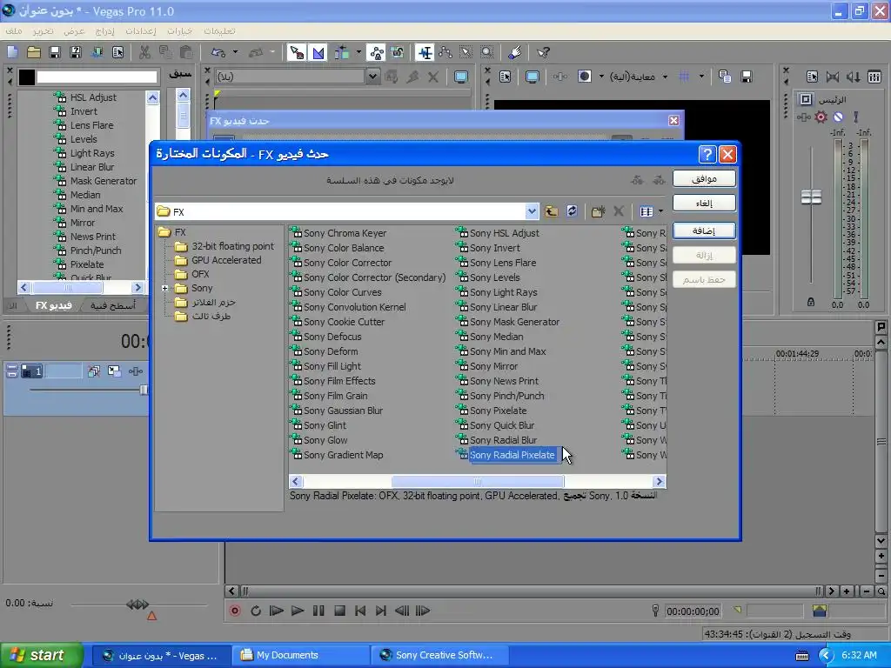Click the Cut scissors icon in toolbar

point(145,52)
